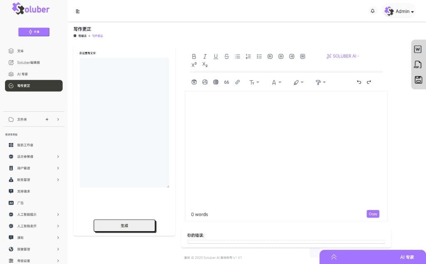This screenshot has height=264, width=426.
Task: Open the 文库 library menu item
Action: (34, 51)
